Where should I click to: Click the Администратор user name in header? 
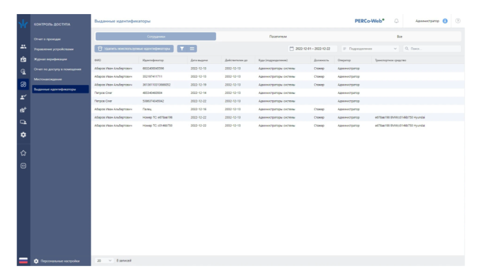click(427, 21)
